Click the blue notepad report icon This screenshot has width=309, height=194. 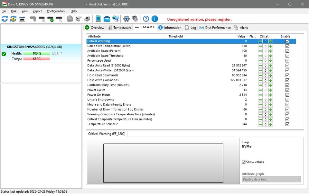tap(98, 19)
